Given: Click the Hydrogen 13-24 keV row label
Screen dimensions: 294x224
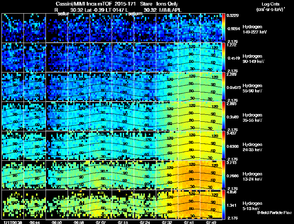Looking at the screenshot, I should 252,177.
